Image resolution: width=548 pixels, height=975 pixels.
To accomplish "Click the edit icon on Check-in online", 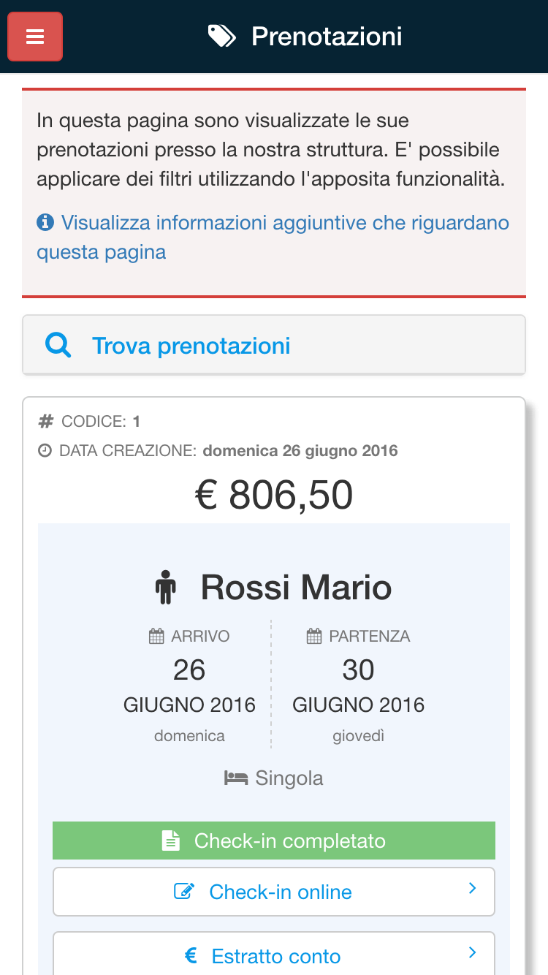I will coord(183,892).
